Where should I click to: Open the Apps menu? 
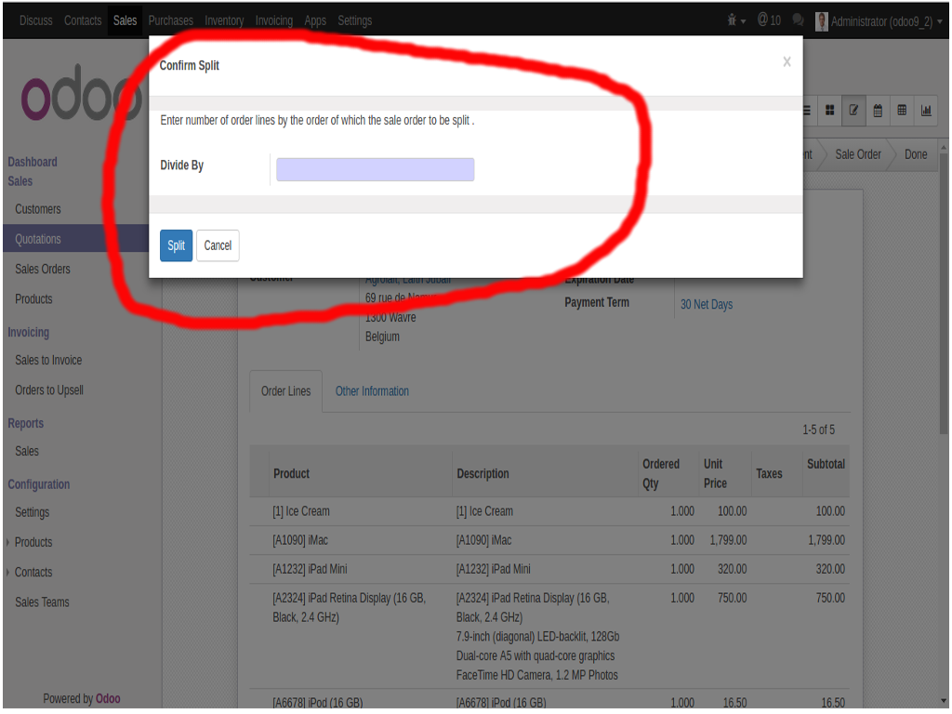pyautogui.click(x=315, y=20)
